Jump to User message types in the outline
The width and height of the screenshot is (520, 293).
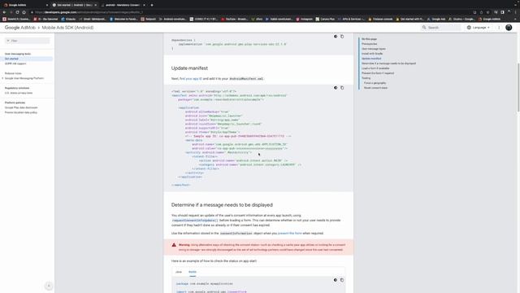click(374, 49)
